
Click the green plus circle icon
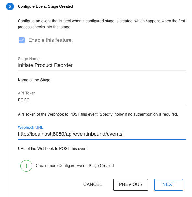pyautogui.click(x=26, y=166)
